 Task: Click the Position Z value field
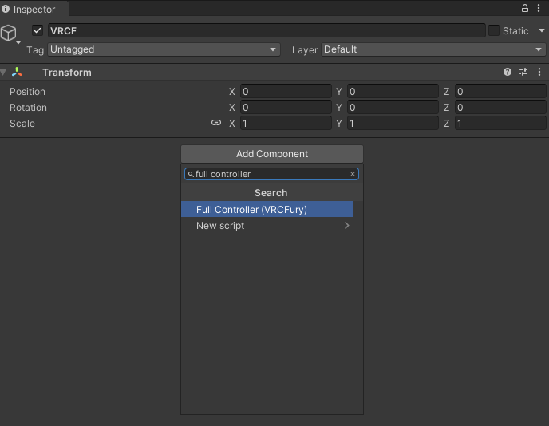pos(500,92)
